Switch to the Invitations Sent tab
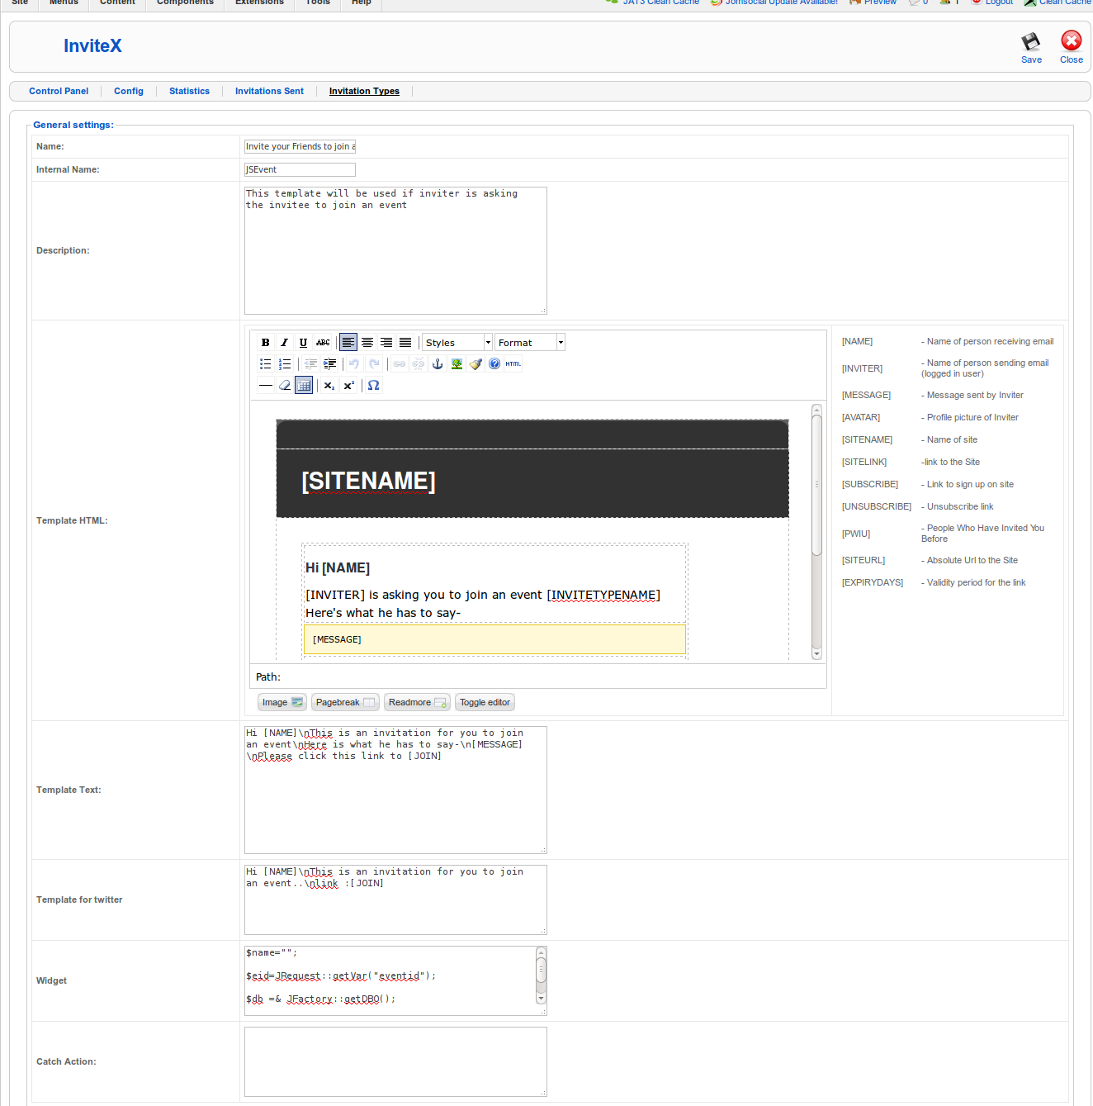The image size is (1093, 1106). point(269,91)
